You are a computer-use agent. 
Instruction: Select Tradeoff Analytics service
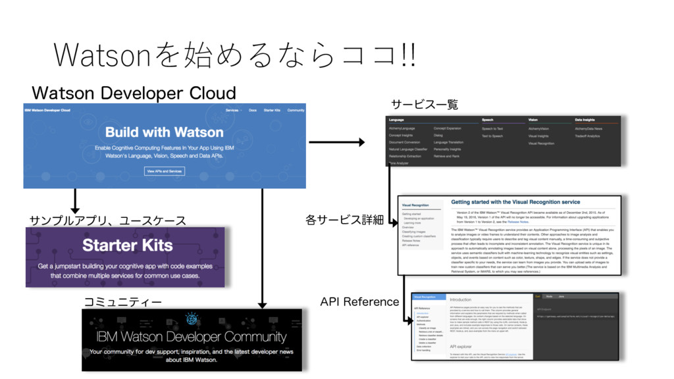coord(587,136)
